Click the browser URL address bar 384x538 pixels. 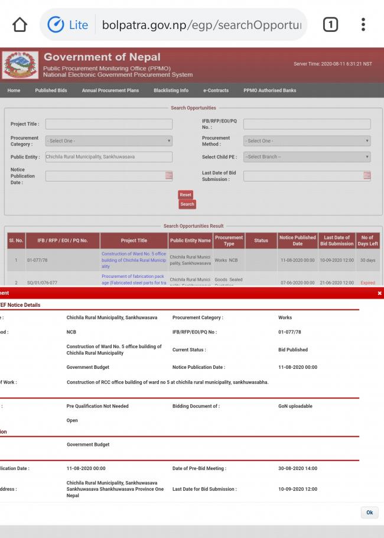point(201,25)
